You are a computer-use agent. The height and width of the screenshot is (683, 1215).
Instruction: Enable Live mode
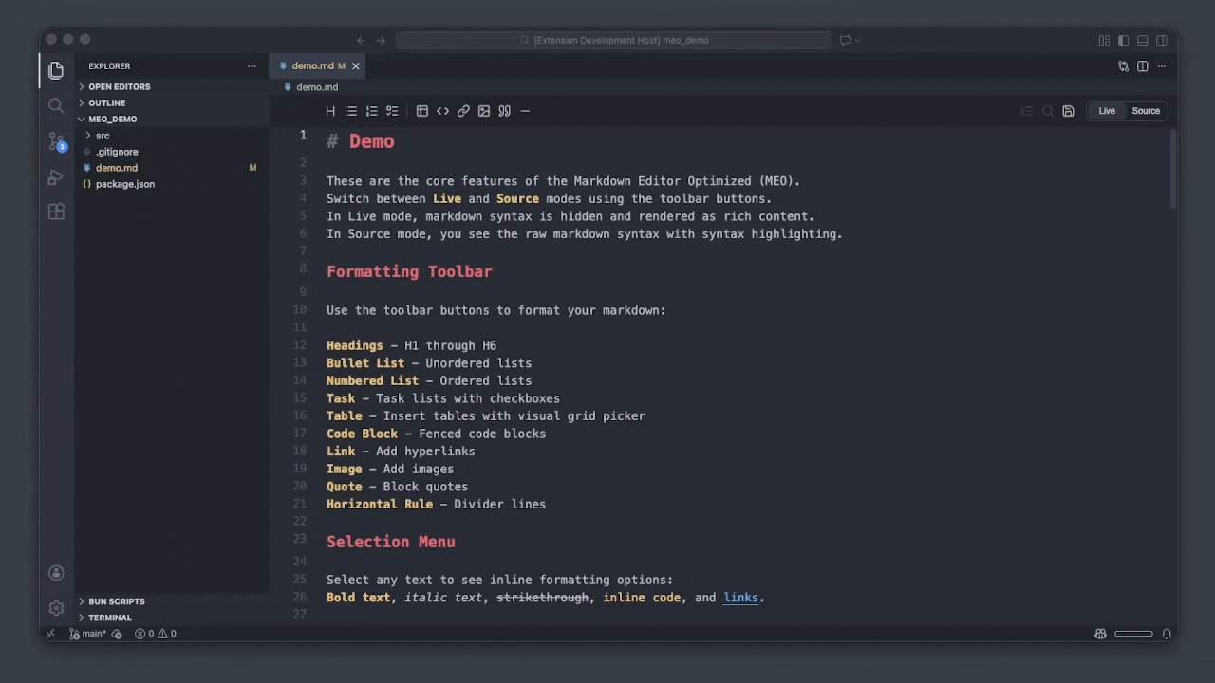[x=1107, y=111]
